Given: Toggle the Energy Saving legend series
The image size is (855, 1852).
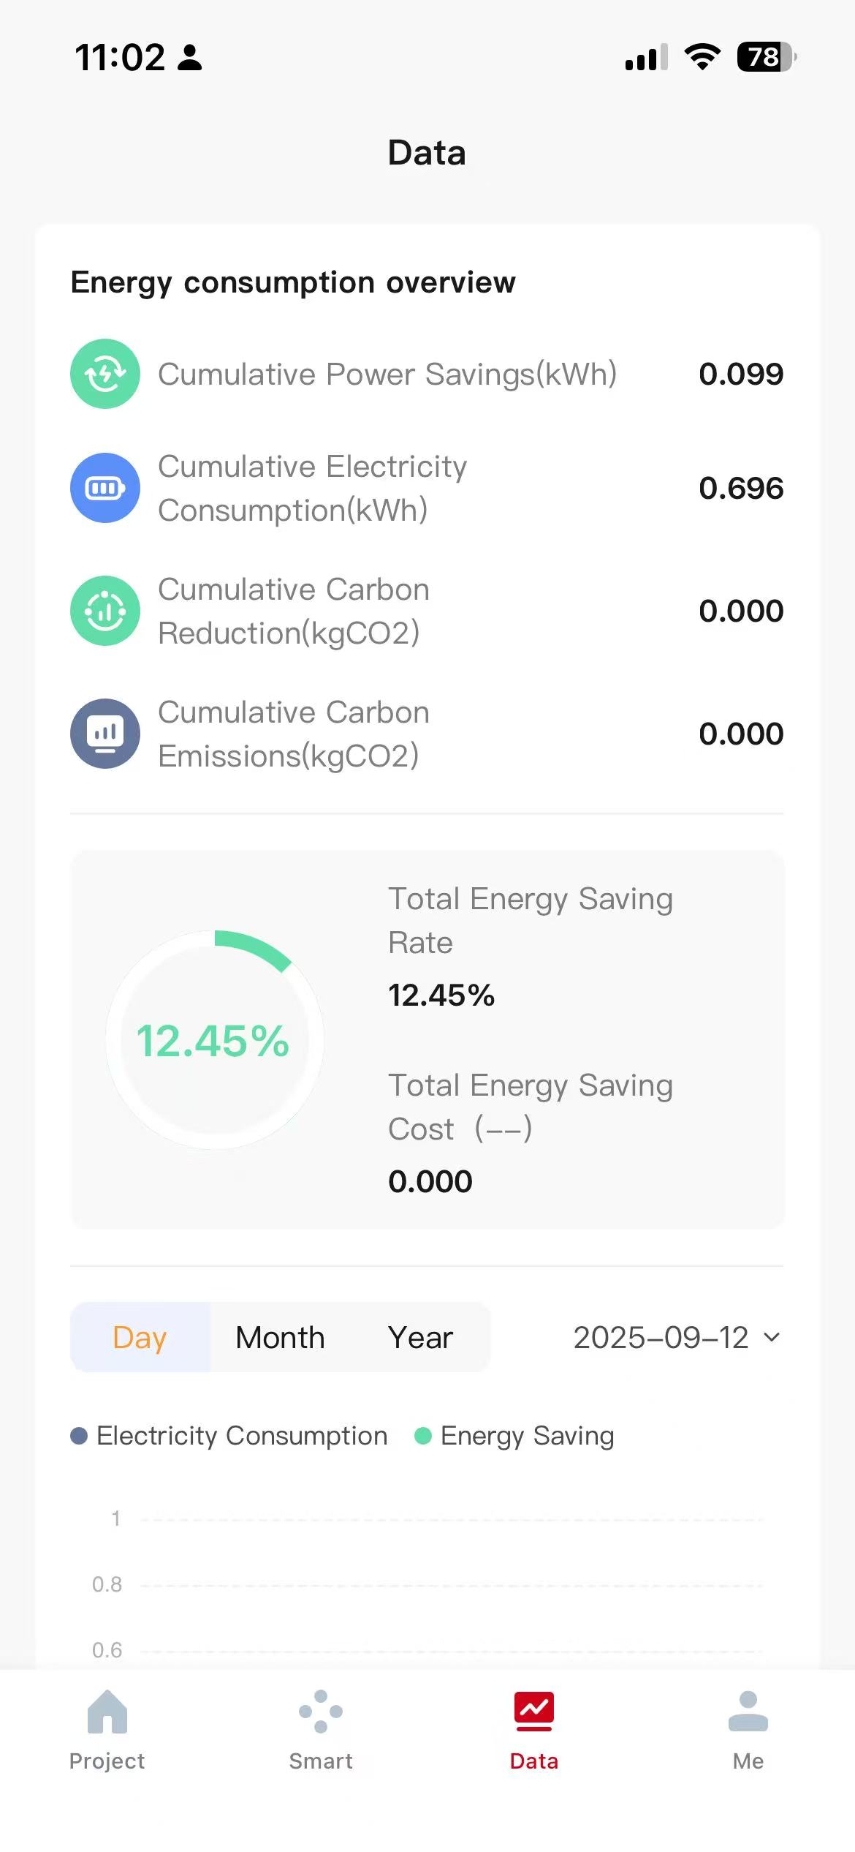Looking at the screenshot, I should [514, 1436].
